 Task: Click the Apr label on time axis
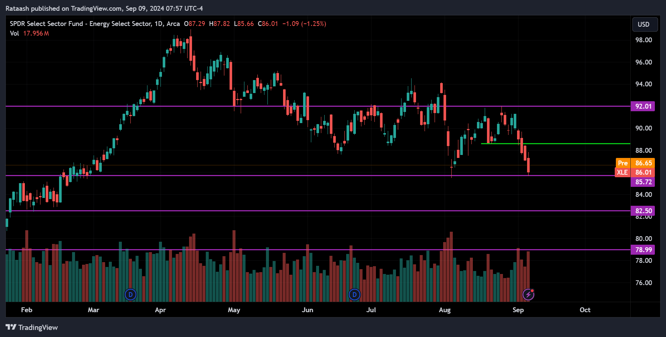point(160,310)
